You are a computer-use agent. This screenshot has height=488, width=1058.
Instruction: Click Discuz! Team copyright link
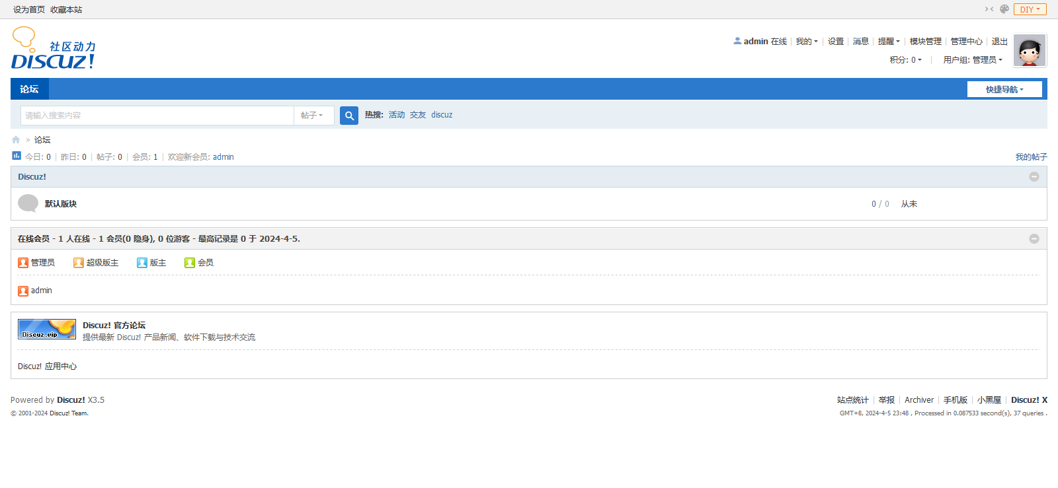[69, 413]
